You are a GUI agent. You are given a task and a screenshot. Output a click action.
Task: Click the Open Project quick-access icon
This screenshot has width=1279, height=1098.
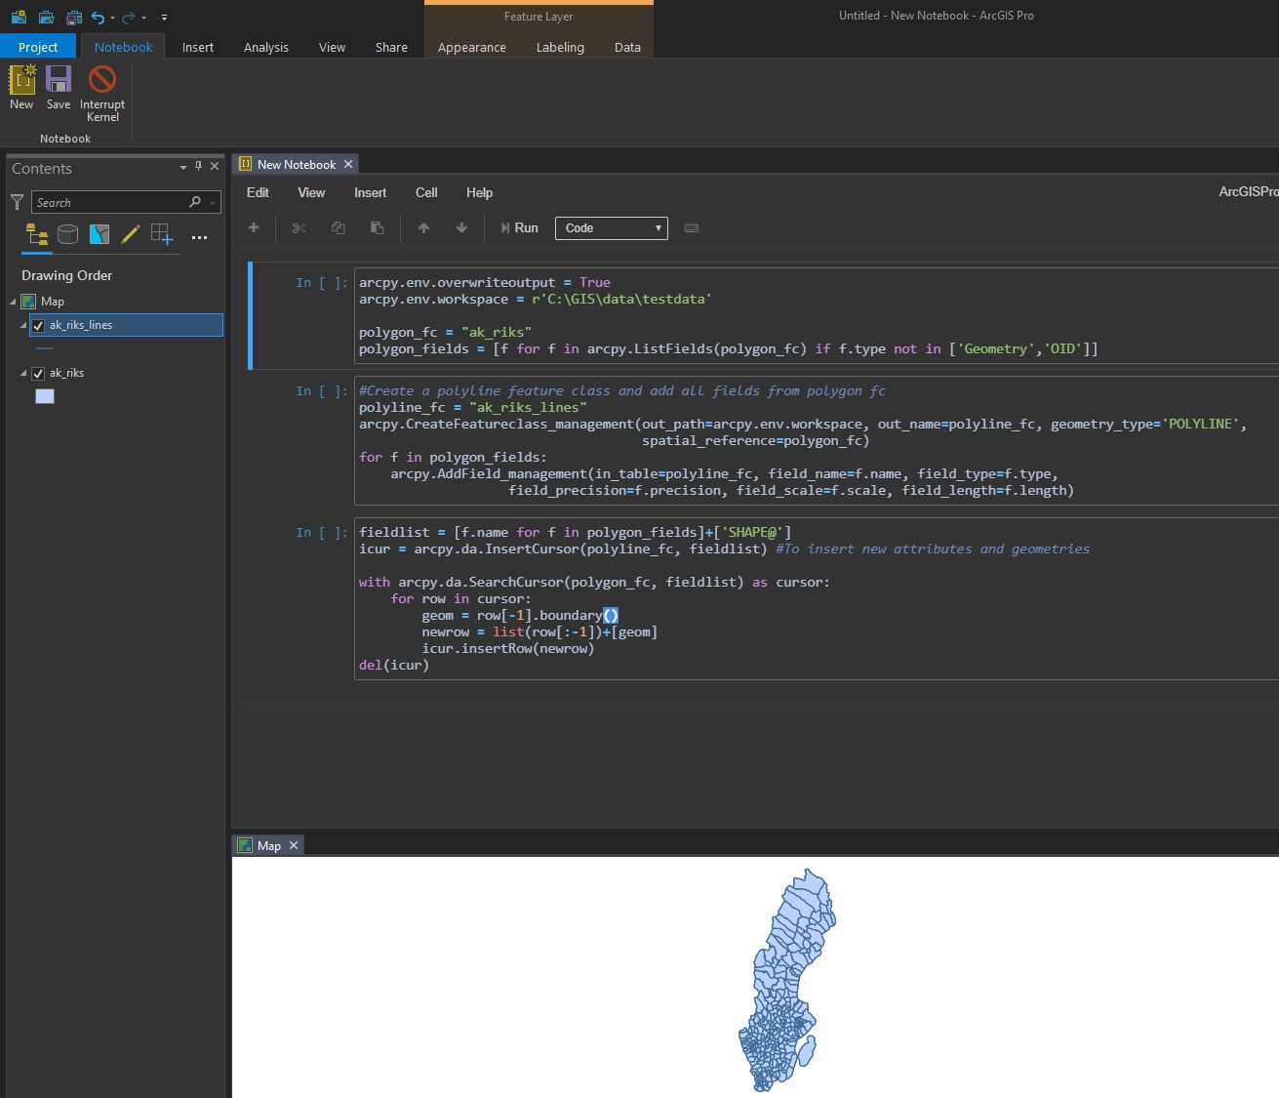point(46,17)
